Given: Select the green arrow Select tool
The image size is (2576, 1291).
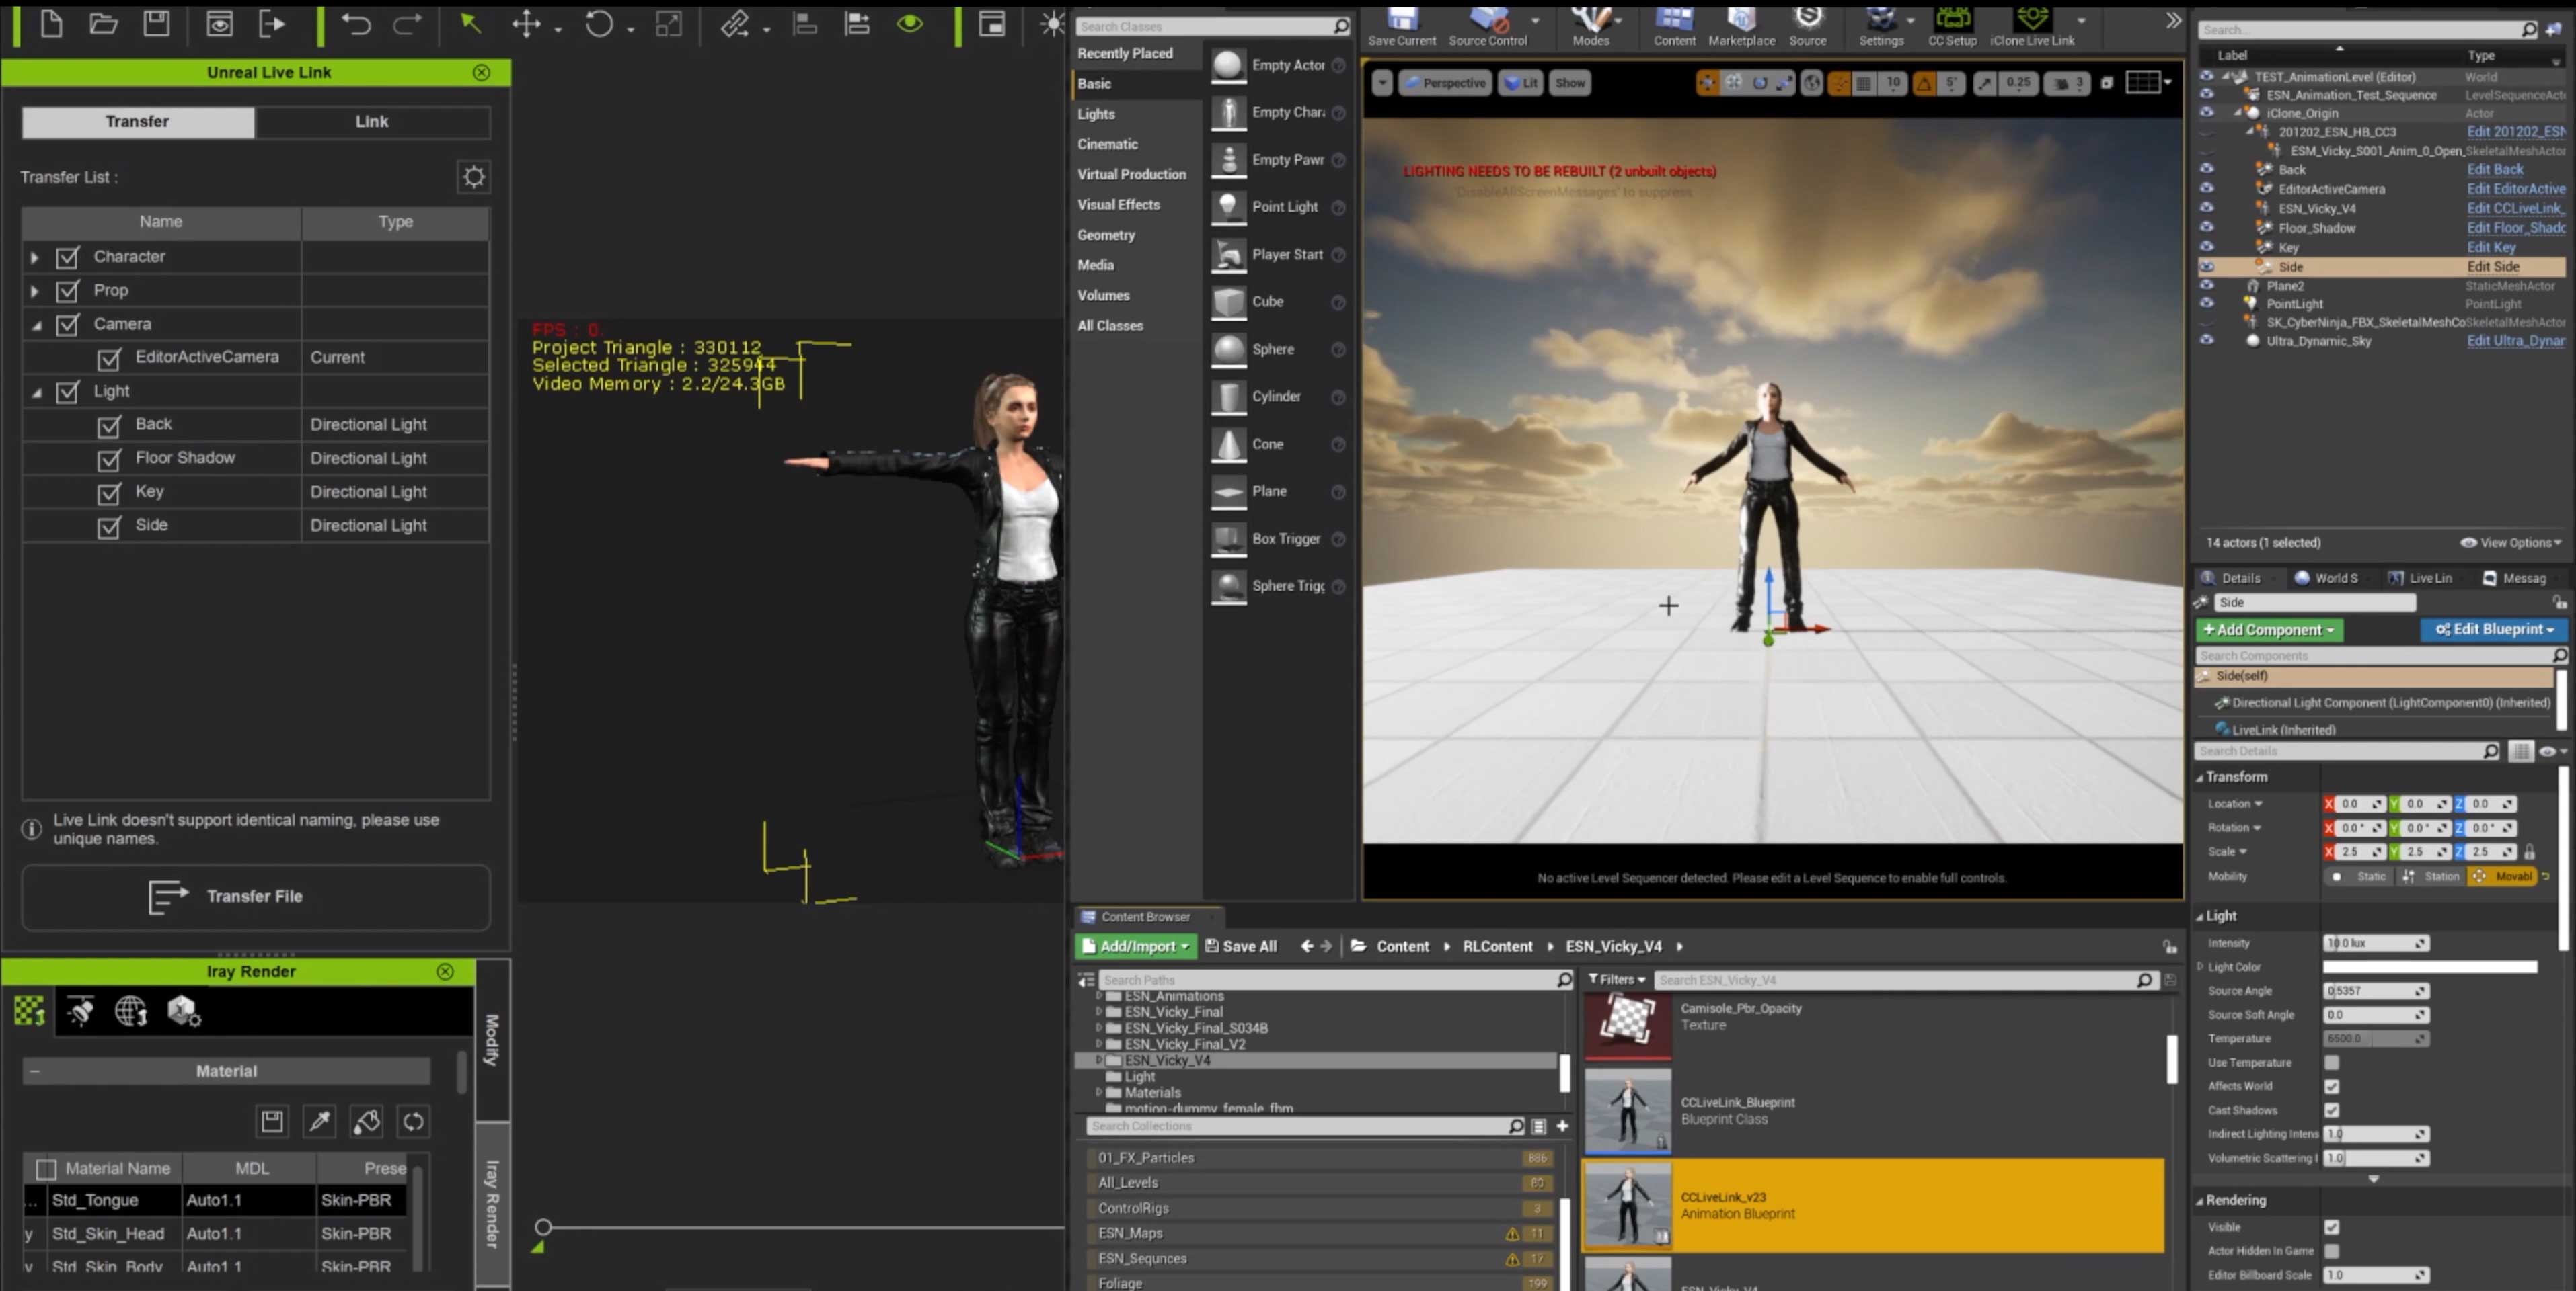Looking at the screenshot, I should pos(470,24).
